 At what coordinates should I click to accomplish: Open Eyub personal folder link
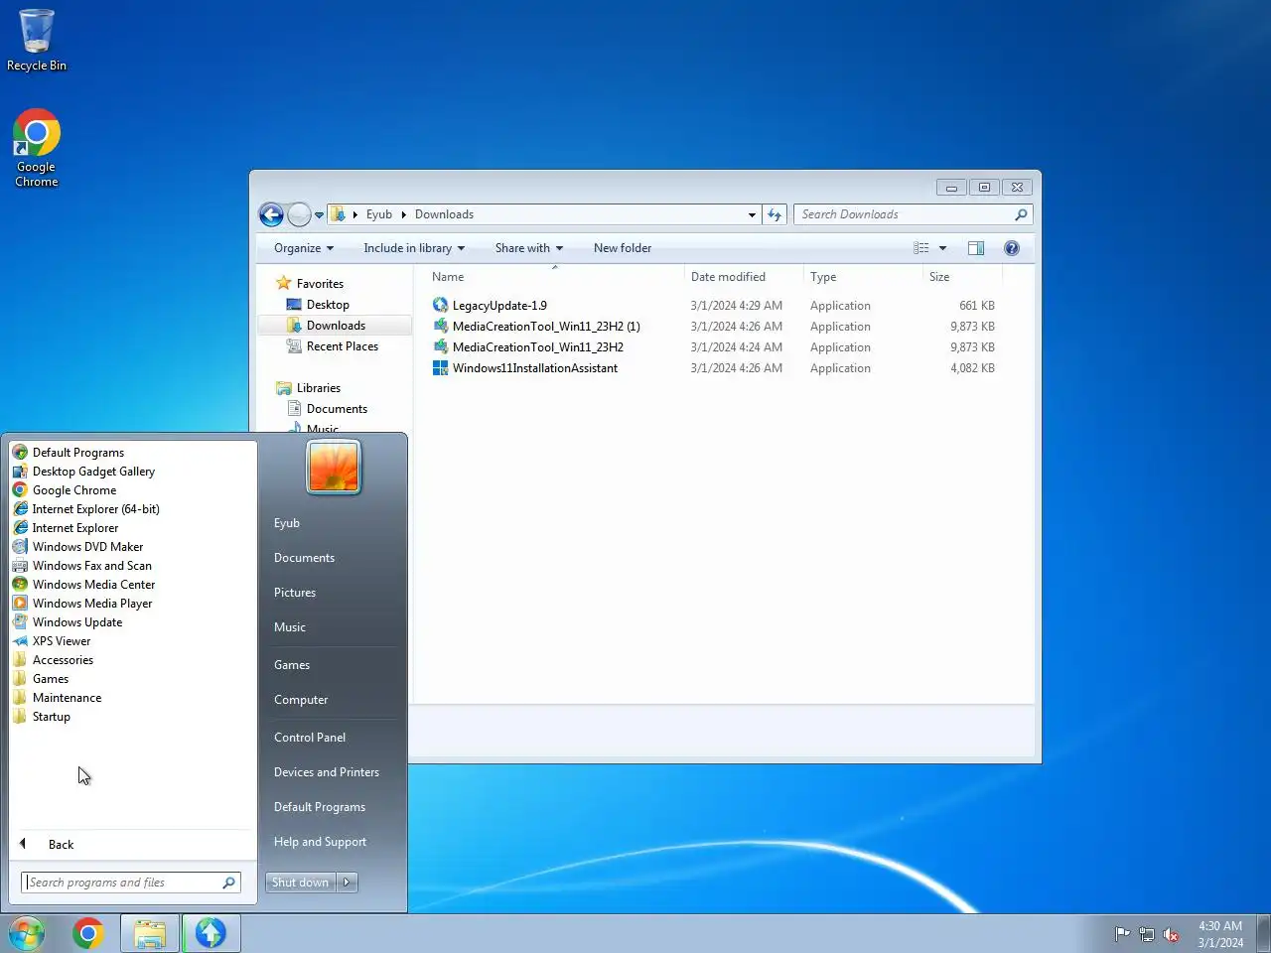287,523
